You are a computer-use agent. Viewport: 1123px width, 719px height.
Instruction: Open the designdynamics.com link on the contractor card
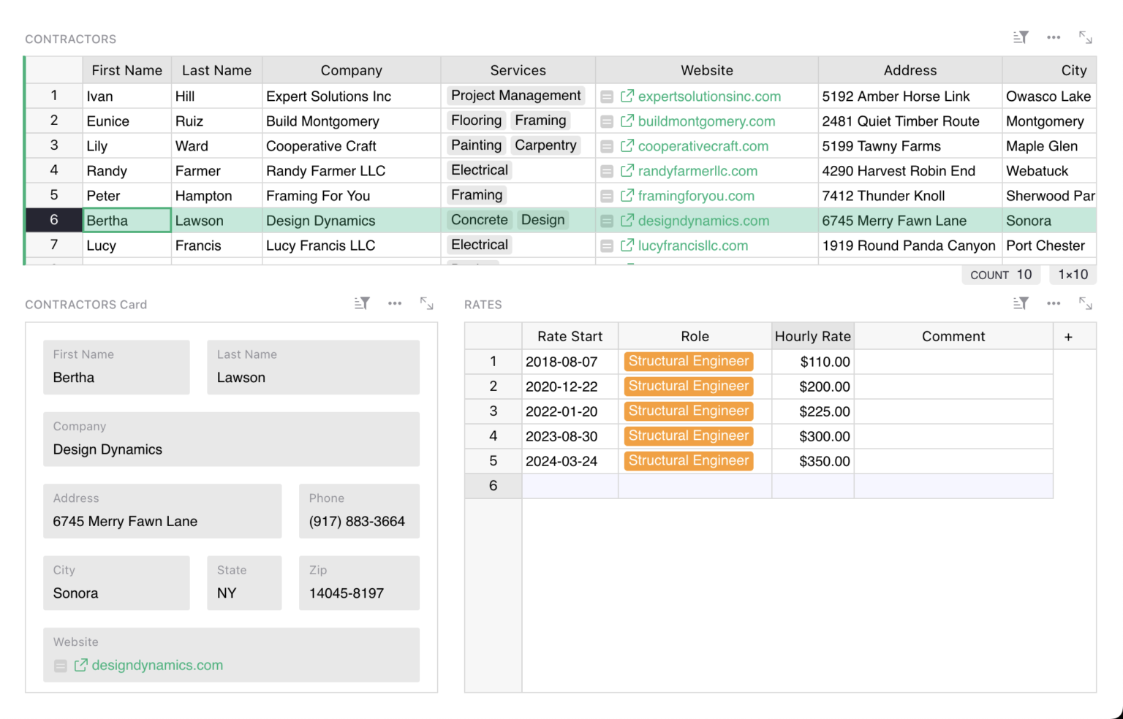point(156,665)
